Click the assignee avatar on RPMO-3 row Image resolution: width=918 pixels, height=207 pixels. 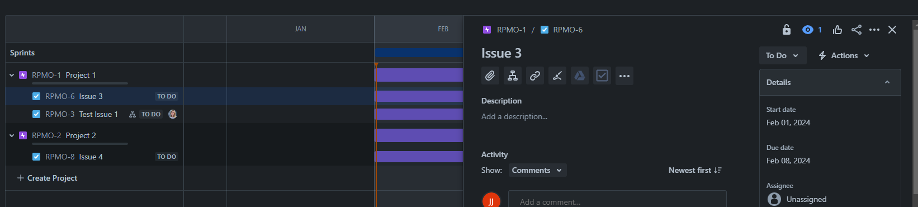[173, 114]
